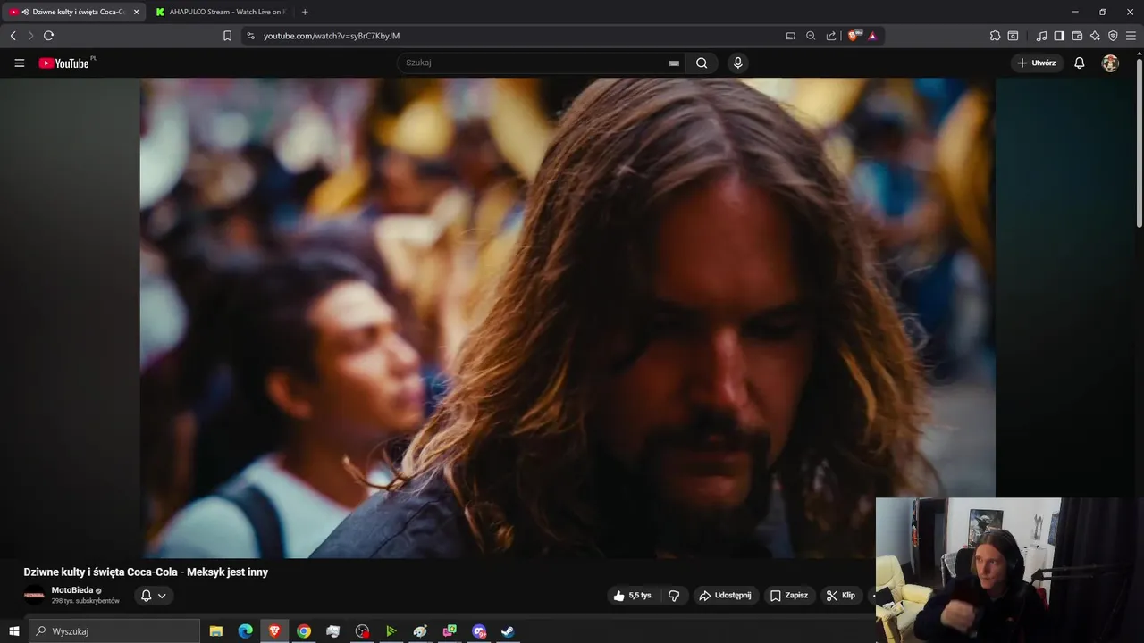
Task: Open the account avatar menu
Action: click(1110, 63)
